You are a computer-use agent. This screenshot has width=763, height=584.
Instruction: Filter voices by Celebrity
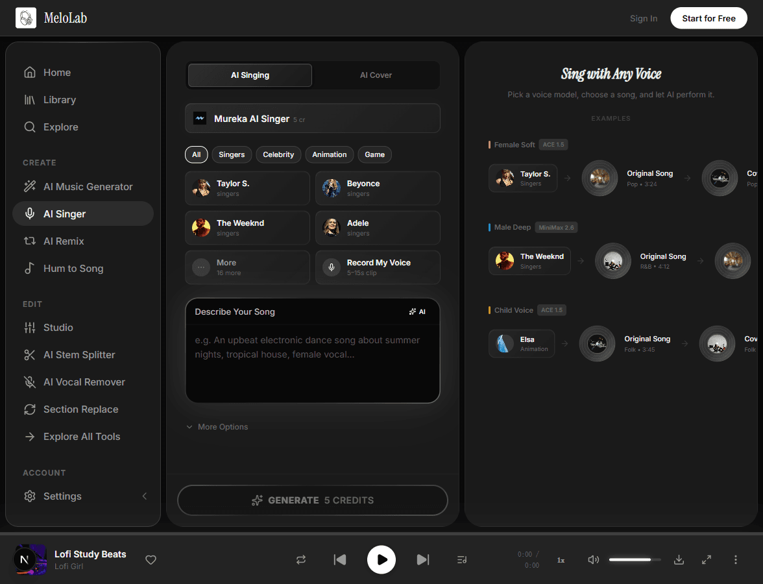278,154
